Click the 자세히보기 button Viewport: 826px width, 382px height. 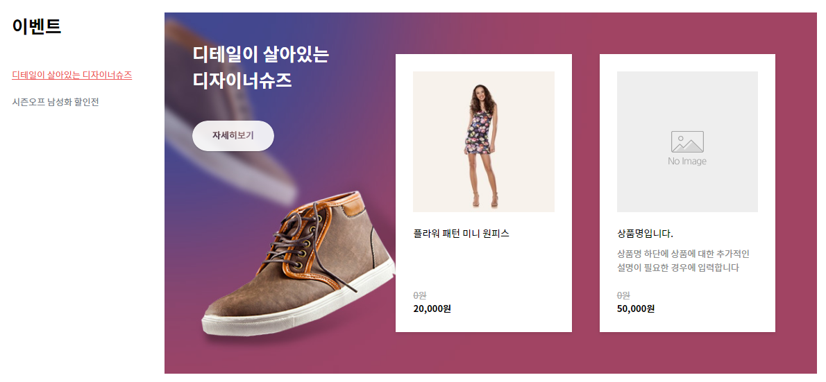click(233, 136)
